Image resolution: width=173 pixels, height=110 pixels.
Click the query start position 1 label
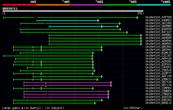pos(4,13)
